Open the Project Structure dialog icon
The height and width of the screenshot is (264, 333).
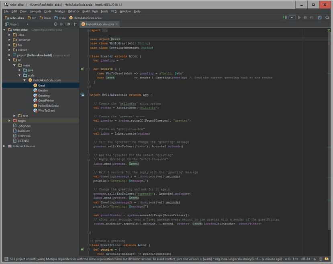click(320, 18)
